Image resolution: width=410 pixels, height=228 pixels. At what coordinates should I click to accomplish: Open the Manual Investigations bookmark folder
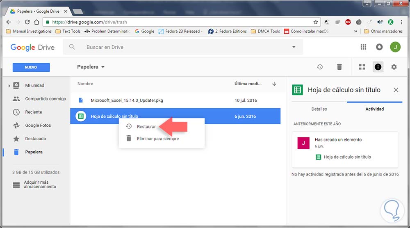click(29, 31)
